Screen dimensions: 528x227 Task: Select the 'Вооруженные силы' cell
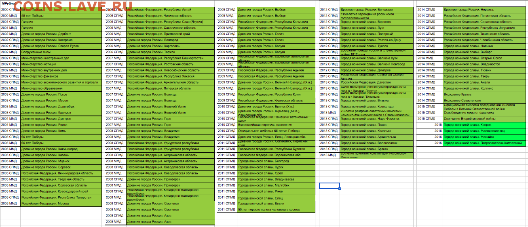pos(61,52)
